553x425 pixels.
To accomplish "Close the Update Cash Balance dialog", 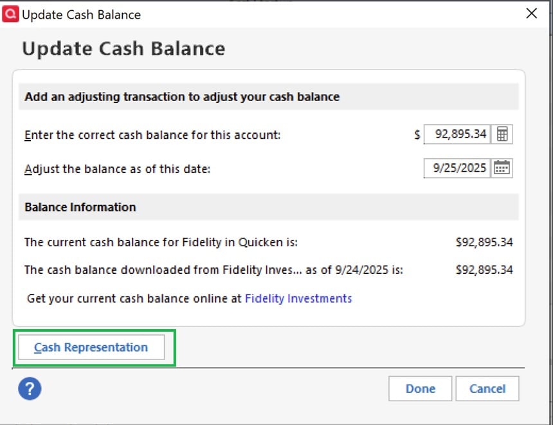I will click(531, 14).
